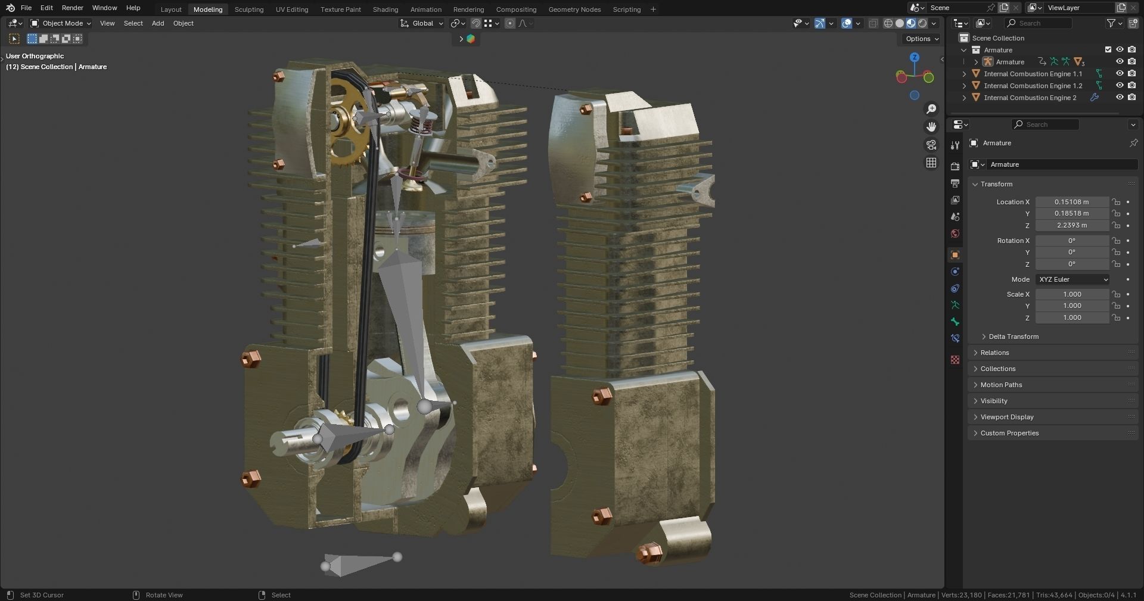The image size is (1144, 601).
Task: Collapse the Transform panel
Action: (996, 184)
